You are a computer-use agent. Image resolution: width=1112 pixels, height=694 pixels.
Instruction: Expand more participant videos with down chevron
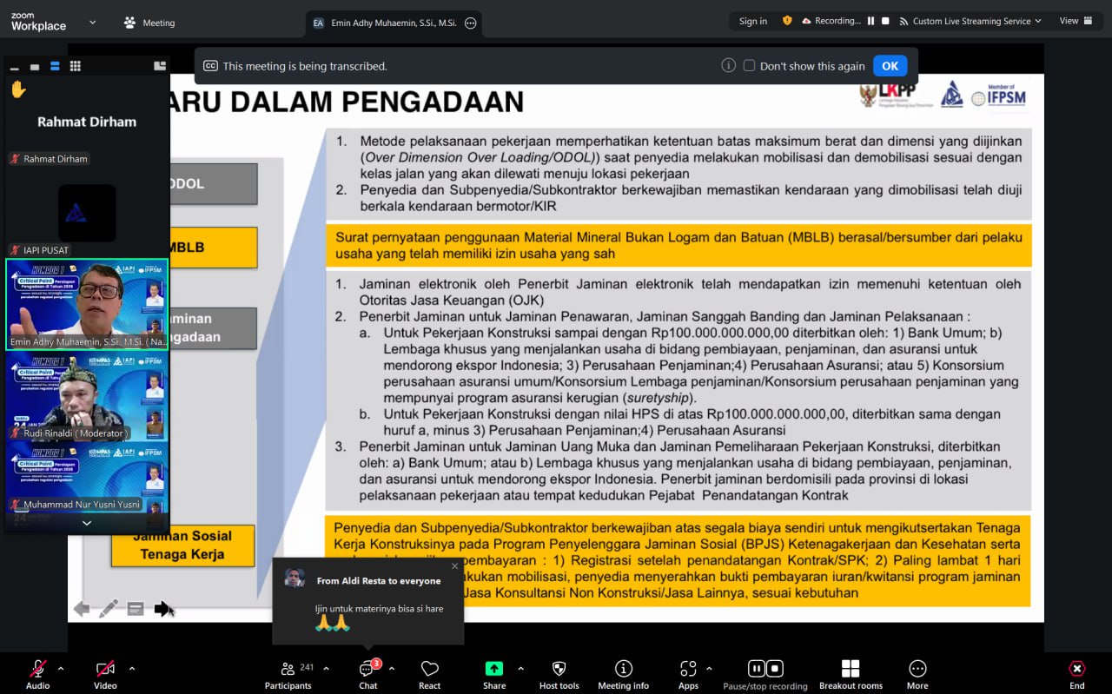pyautogui.click(x=86, y=523)
